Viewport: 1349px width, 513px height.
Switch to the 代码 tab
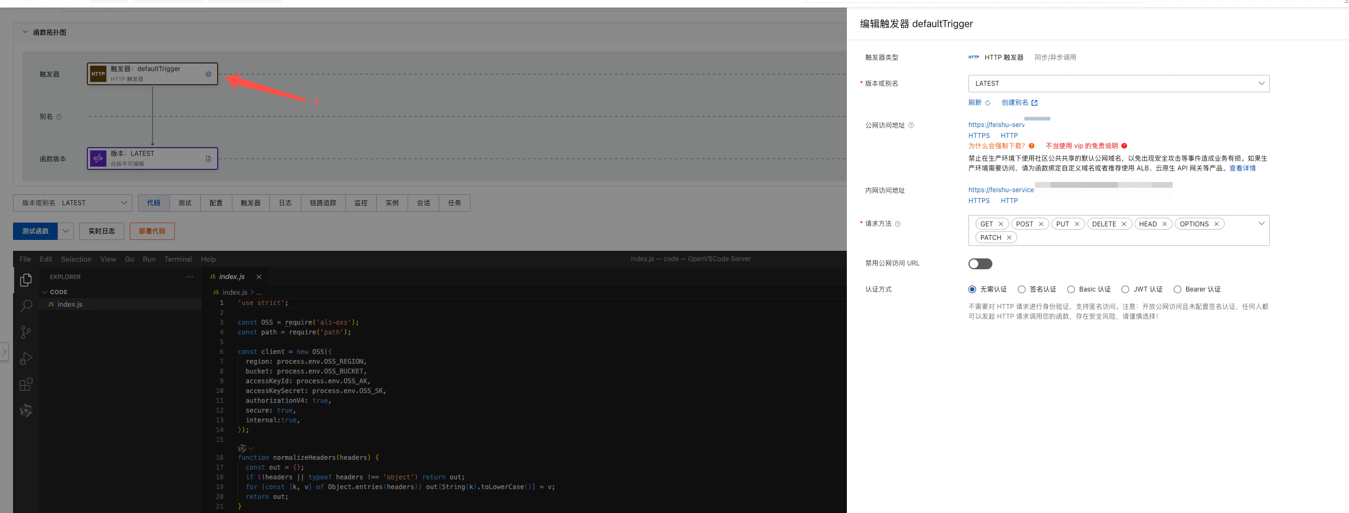pos(154,203)
